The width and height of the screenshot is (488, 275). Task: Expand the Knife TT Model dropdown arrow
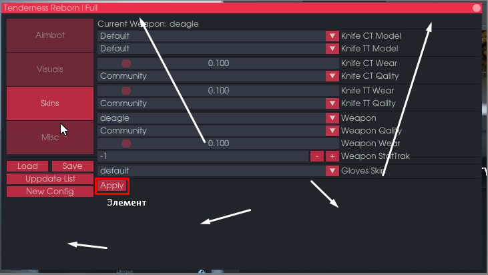pos(332,49)
